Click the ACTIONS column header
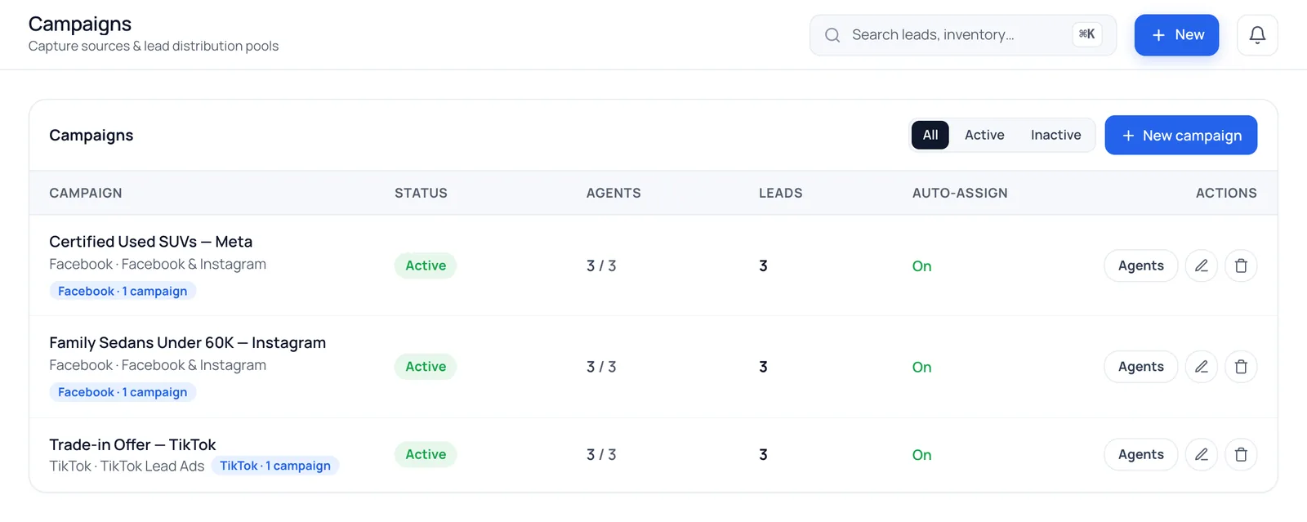 pos(1226,193)
